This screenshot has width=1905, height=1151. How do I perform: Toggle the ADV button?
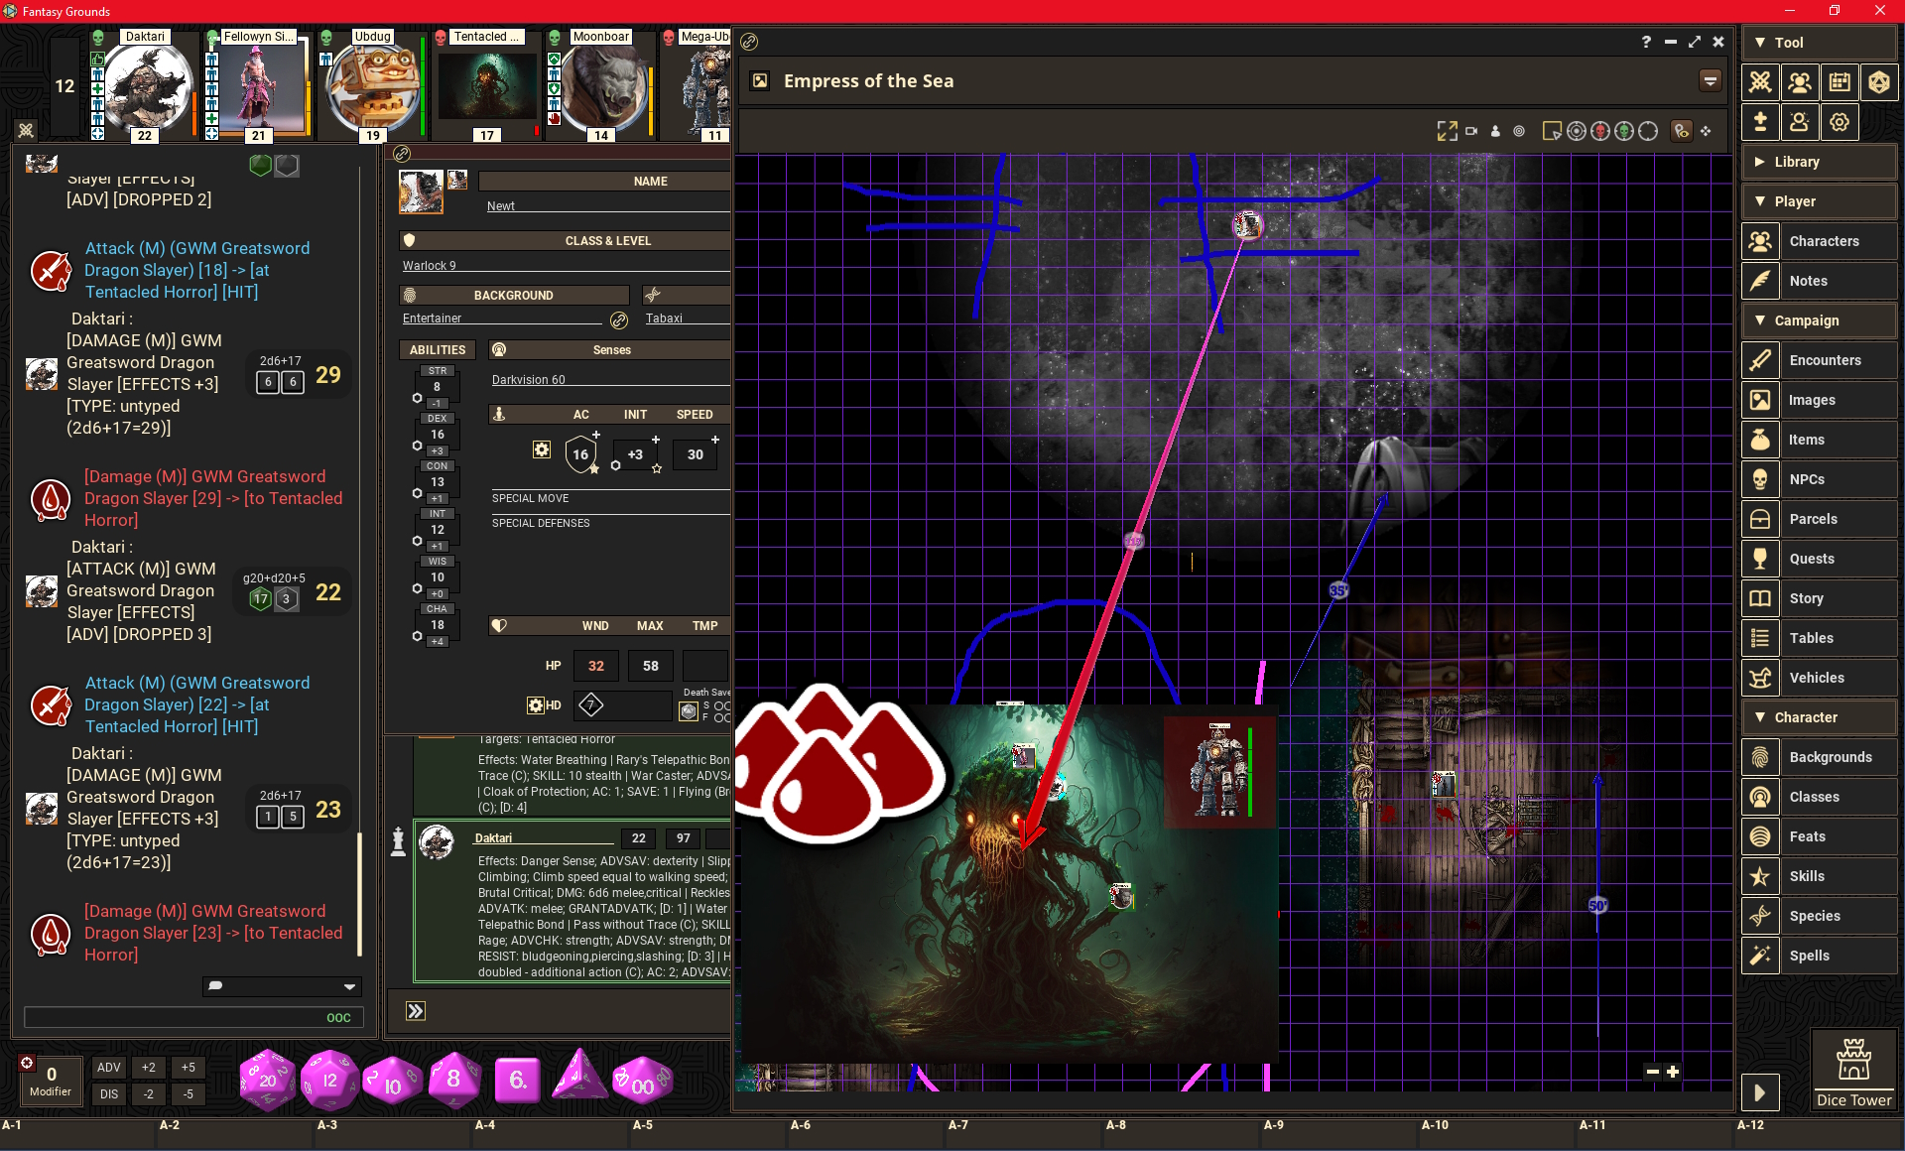[x=109, y=1068]
